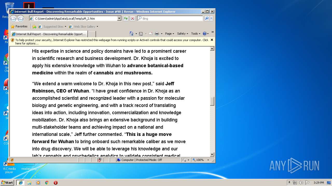This screenshot has height=186, width=332.
Task: Expand the Home button dropdown arrow
Action: point(136,34)
